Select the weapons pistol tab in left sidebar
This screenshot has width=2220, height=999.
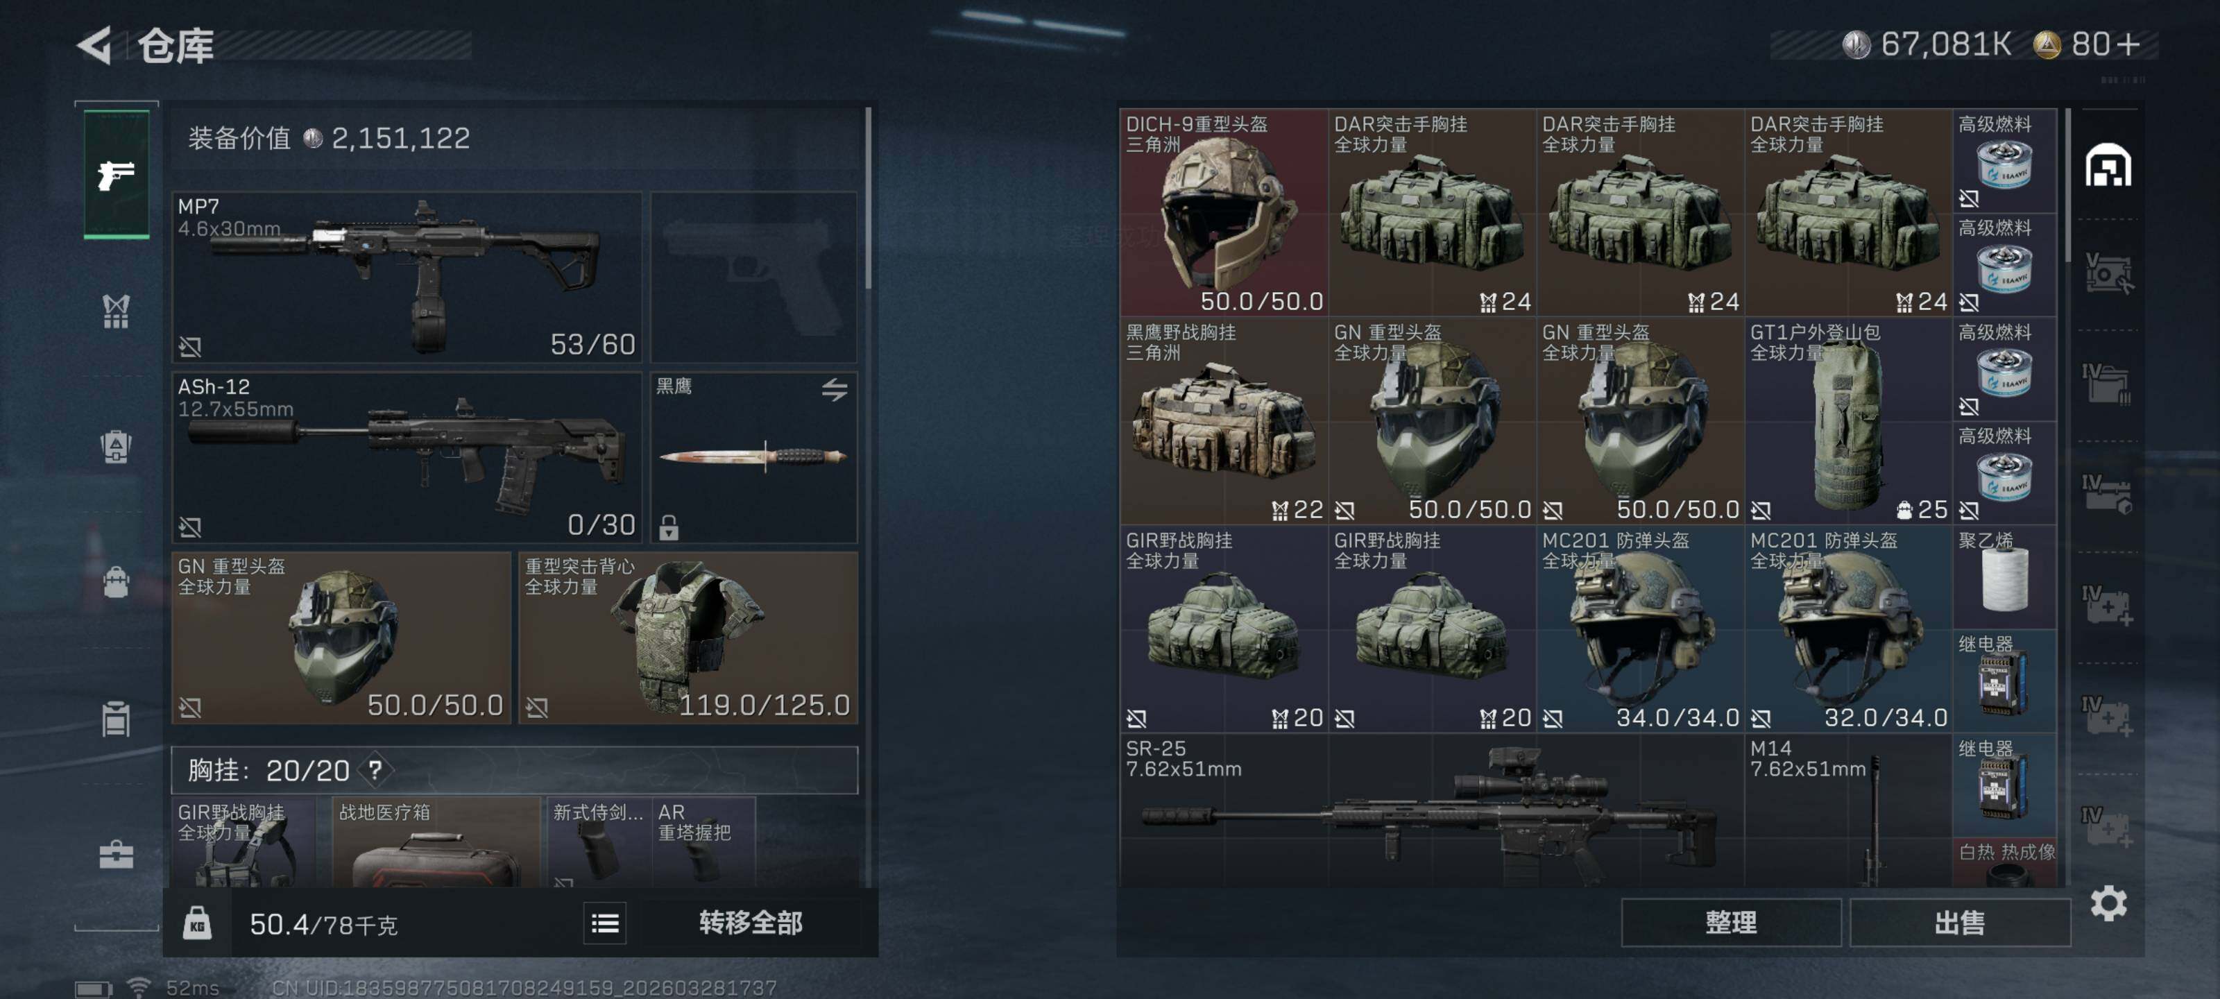(117, 174)
